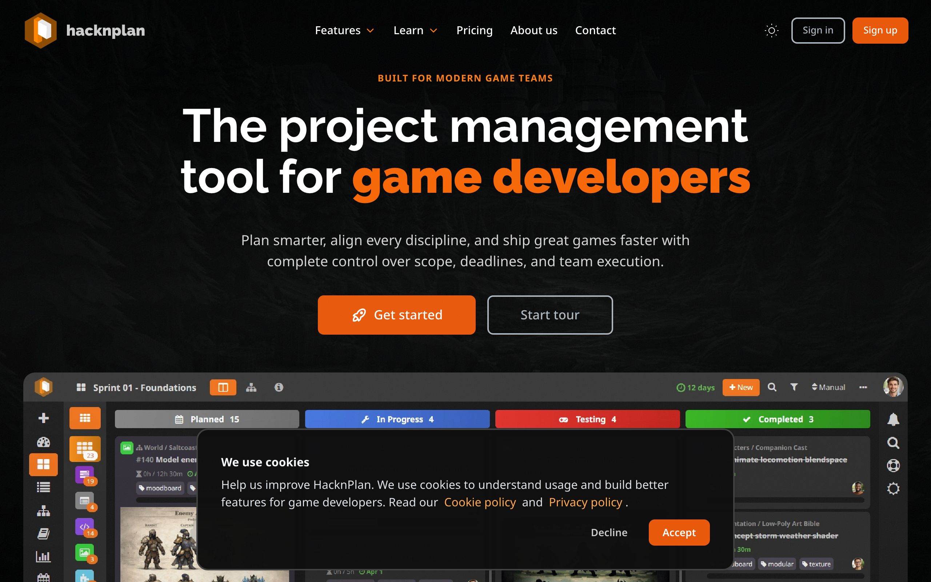
Task: Open the Pricing page
Action: 474,31
